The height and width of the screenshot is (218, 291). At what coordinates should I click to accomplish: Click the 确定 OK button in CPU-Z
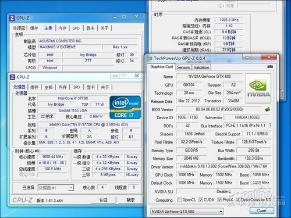pos(130,200)
